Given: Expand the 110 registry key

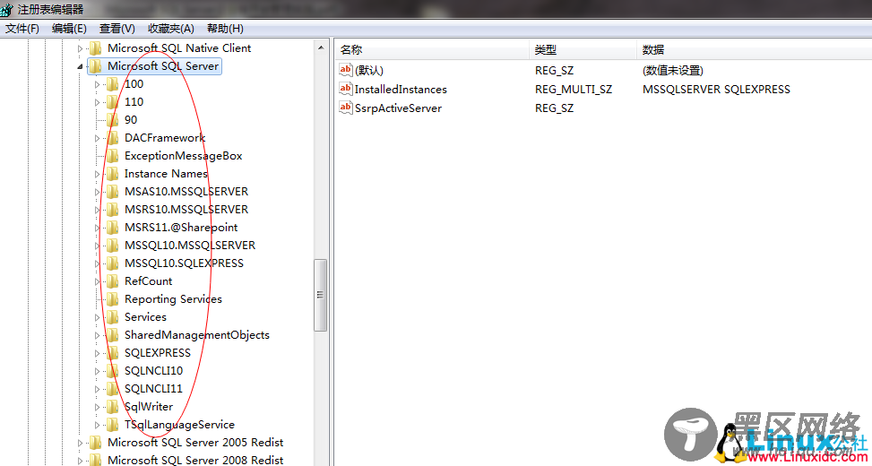Looking at the screenshot, I should 98,102.
